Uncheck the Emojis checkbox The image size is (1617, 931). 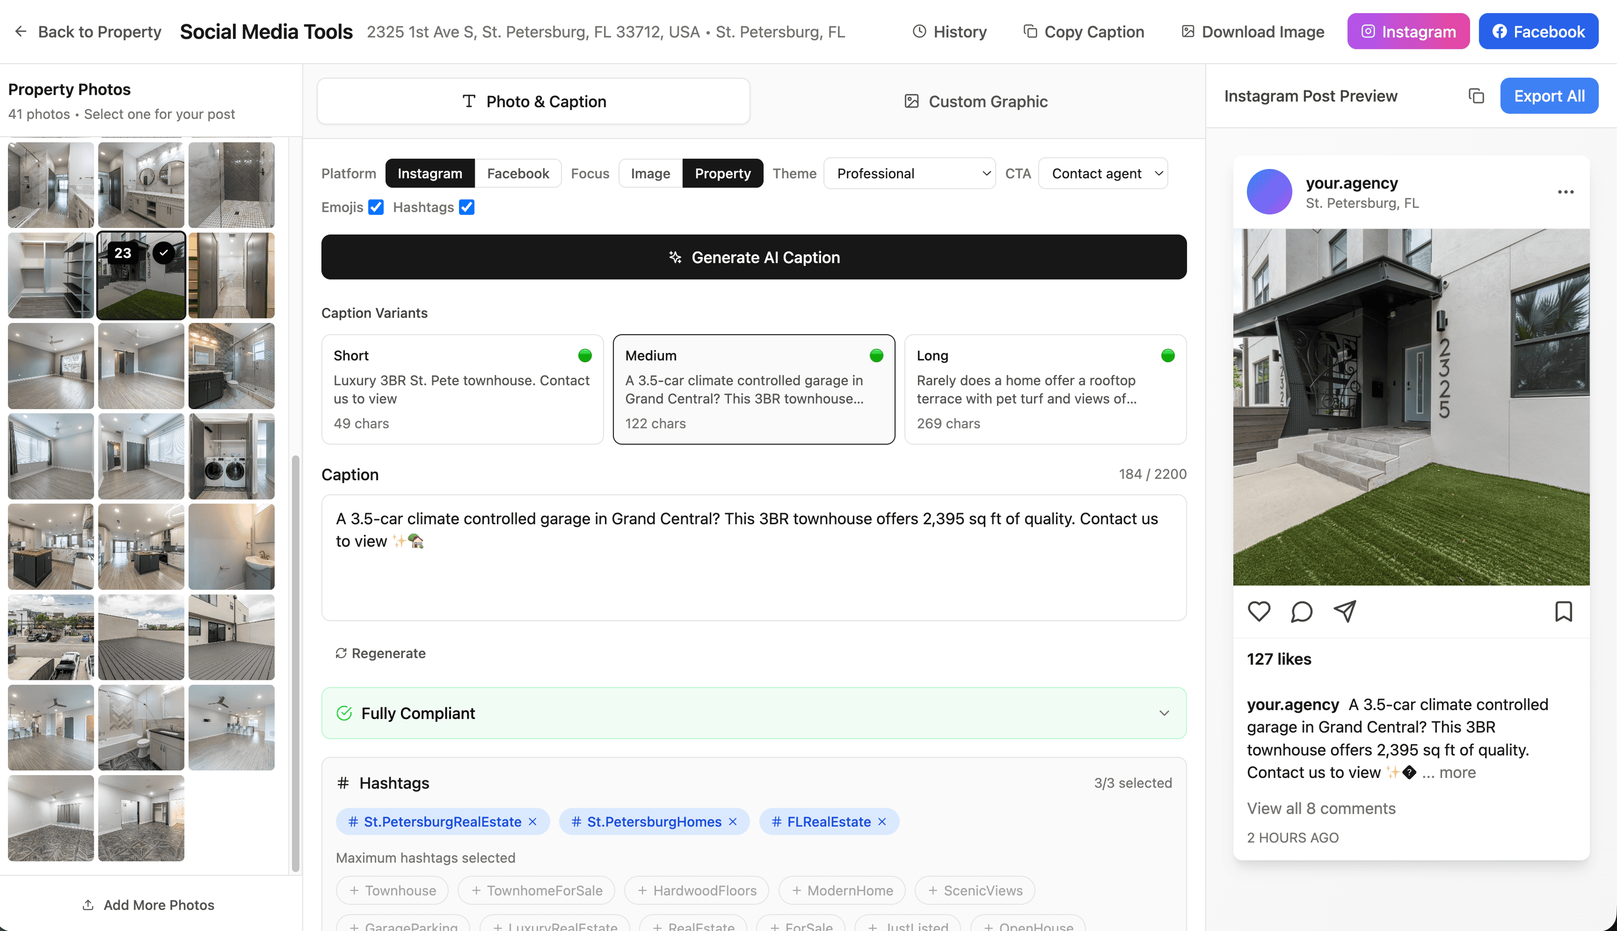[376, 206]
